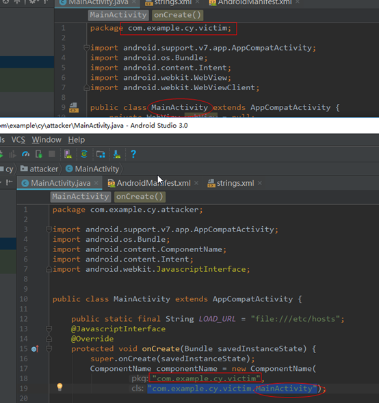Screen dimensions: 379x403
Task: Open the Help menu
Action: click(77, 140)
